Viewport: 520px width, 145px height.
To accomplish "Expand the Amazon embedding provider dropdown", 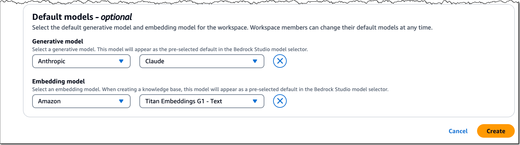I will tap(81, 101).
